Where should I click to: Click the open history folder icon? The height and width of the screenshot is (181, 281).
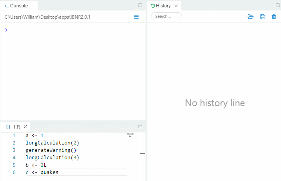(251, 17)
